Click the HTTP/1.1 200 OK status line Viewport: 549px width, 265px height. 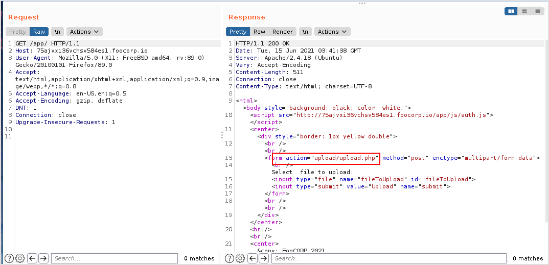263,44
